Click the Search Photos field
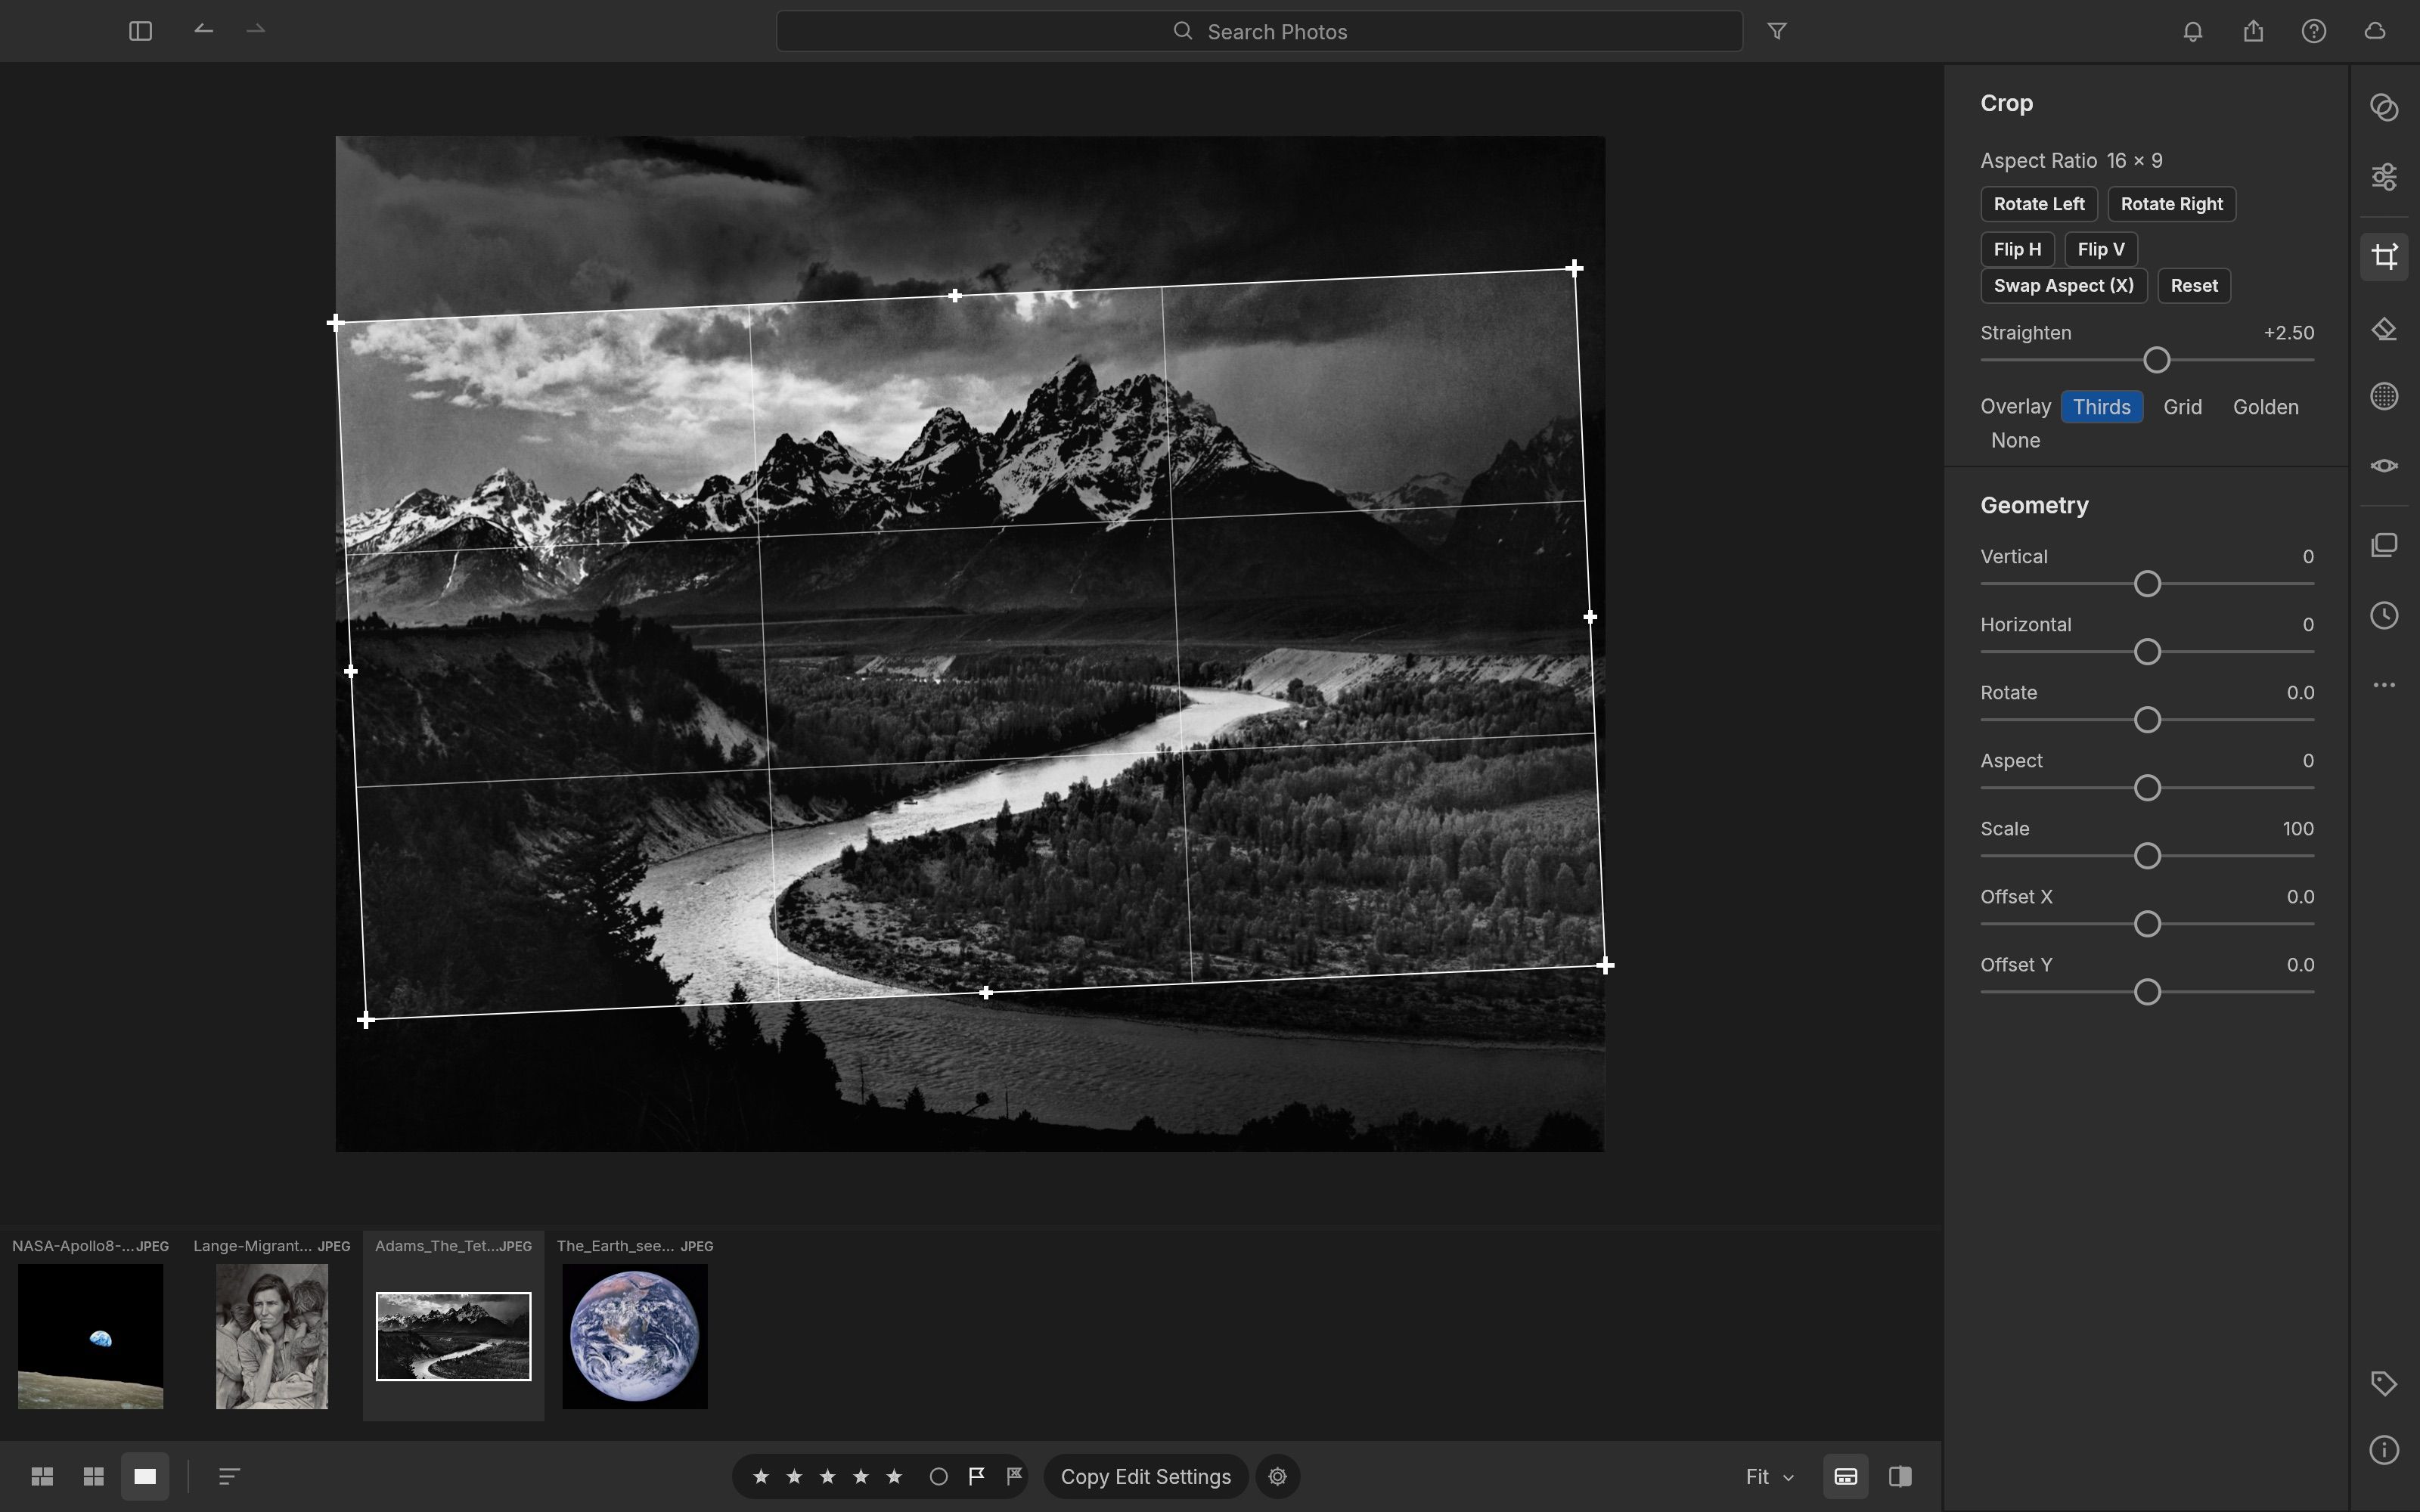This screenshot has height=1512, width=2420. [1259, 31]
